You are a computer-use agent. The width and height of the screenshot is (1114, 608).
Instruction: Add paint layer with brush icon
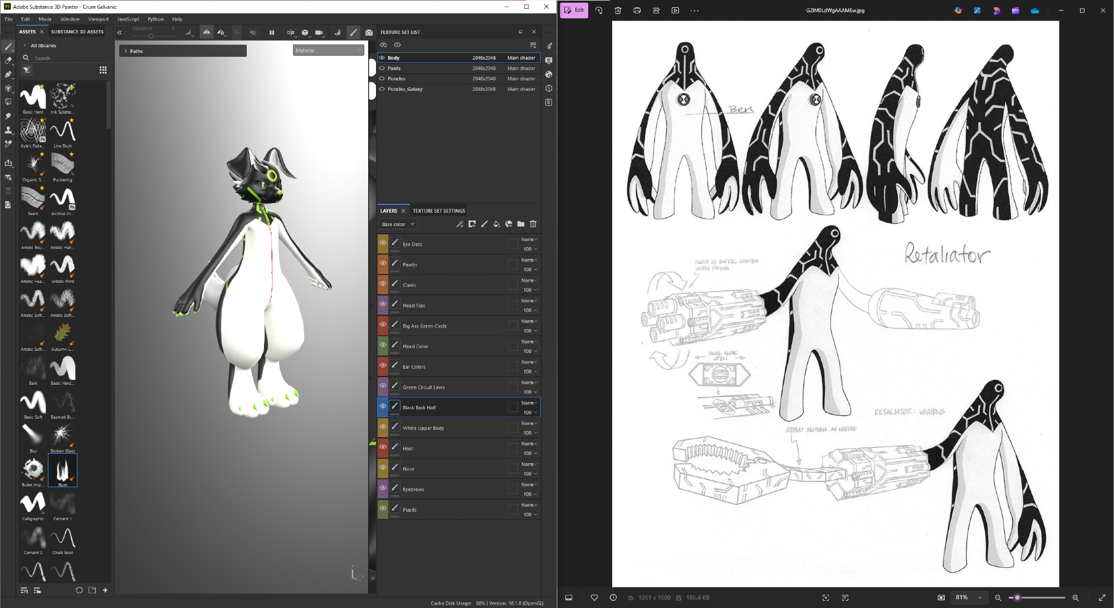484,224
